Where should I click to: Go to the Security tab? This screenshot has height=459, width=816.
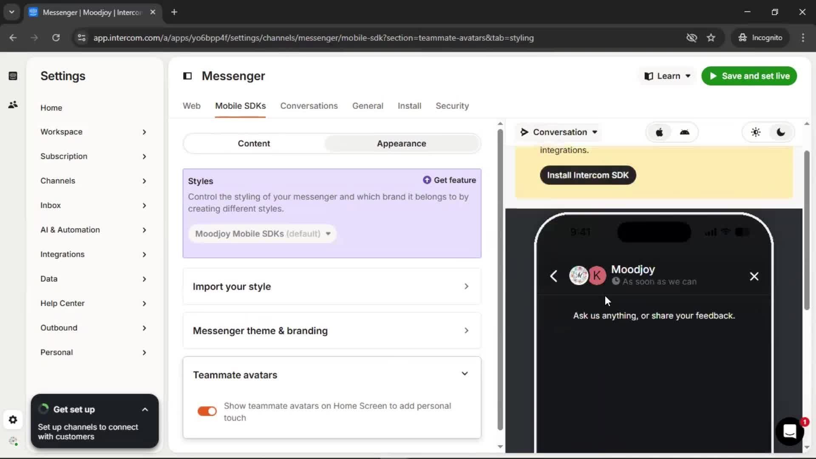click(452, 106)
